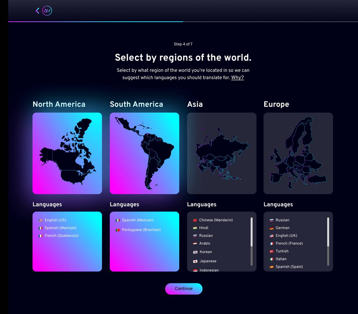
Task: Click the flag next to Portuguese (Brazilian)
Action: (118, 230)
